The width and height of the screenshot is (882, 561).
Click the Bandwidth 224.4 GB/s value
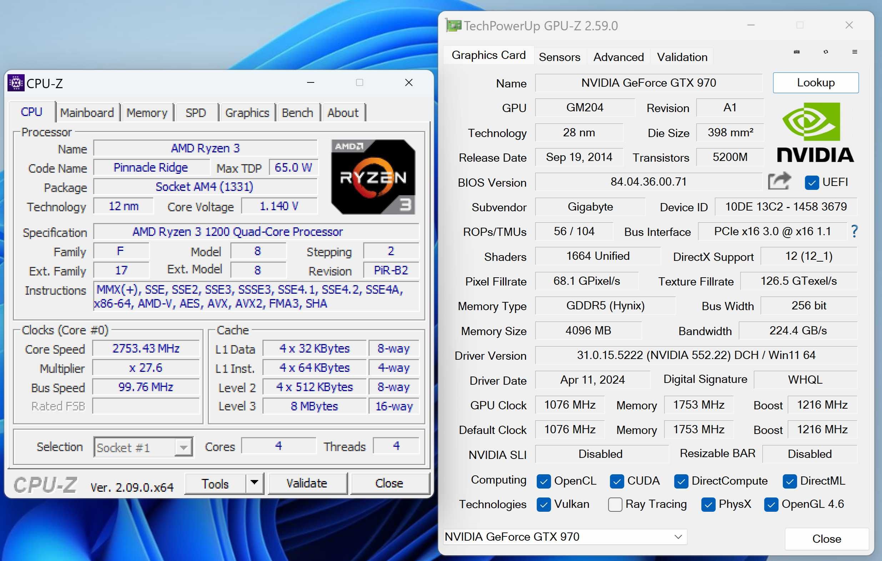tap(798, 330)
